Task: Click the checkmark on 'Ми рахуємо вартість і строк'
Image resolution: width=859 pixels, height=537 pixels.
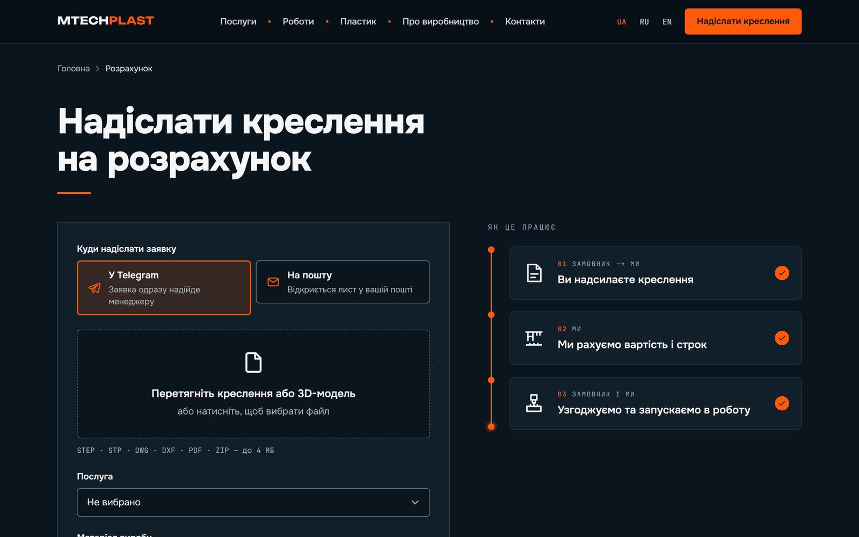Action: pyautogui.click(x=782, y=338)
